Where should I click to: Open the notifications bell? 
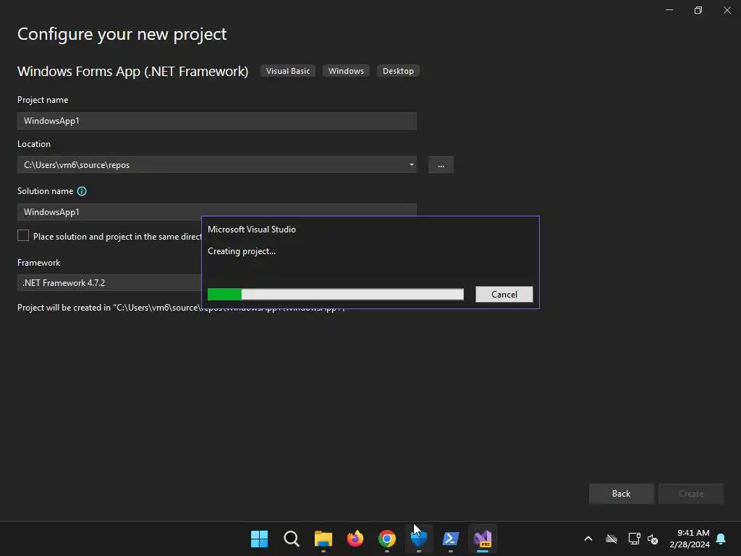pyautogui.click(x=721, y=539)
